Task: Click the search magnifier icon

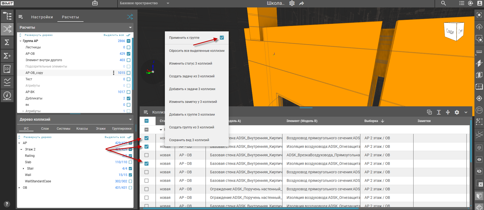Action: [x=443, y=3]
